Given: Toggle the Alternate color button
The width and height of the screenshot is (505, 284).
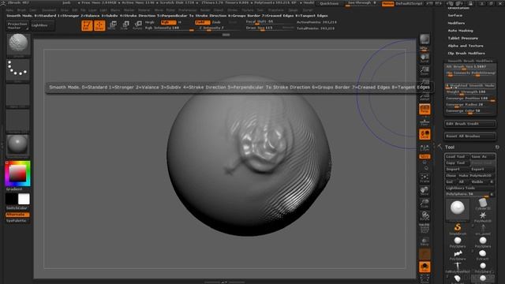Looking at the screenshot, I should click(17, 215).
